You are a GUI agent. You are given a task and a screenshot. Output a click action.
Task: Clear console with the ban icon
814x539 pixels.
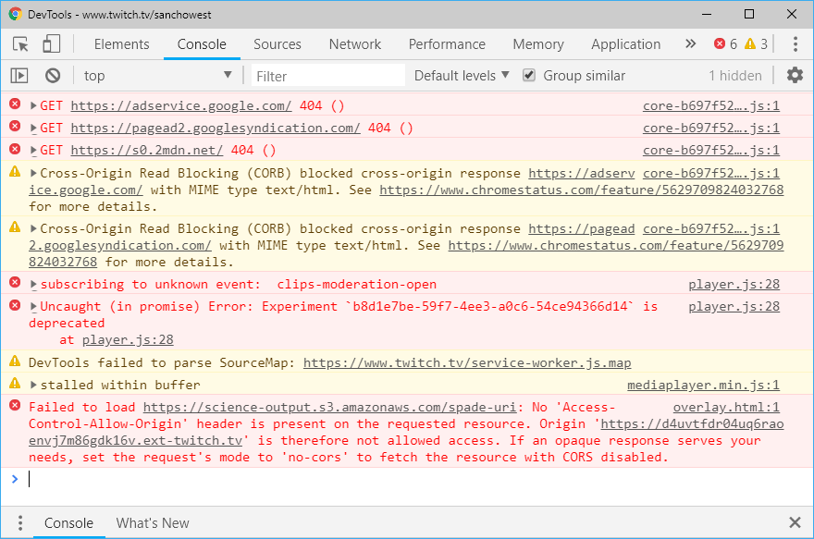(x=53, y=76)
